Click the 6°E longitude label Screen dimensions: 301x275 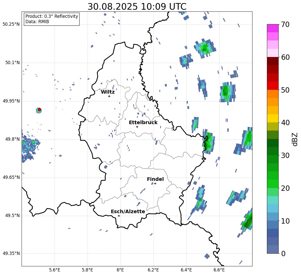(120, 270)
